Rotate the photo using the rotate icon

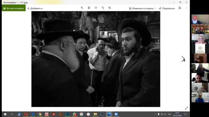(103, 8)
